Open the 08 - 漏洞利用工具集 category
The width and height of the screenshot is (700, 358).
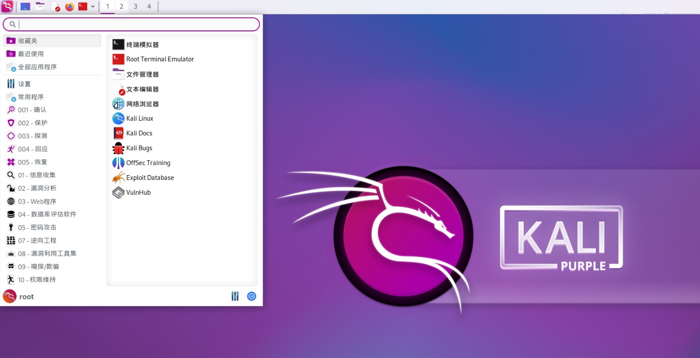[52, 254]
